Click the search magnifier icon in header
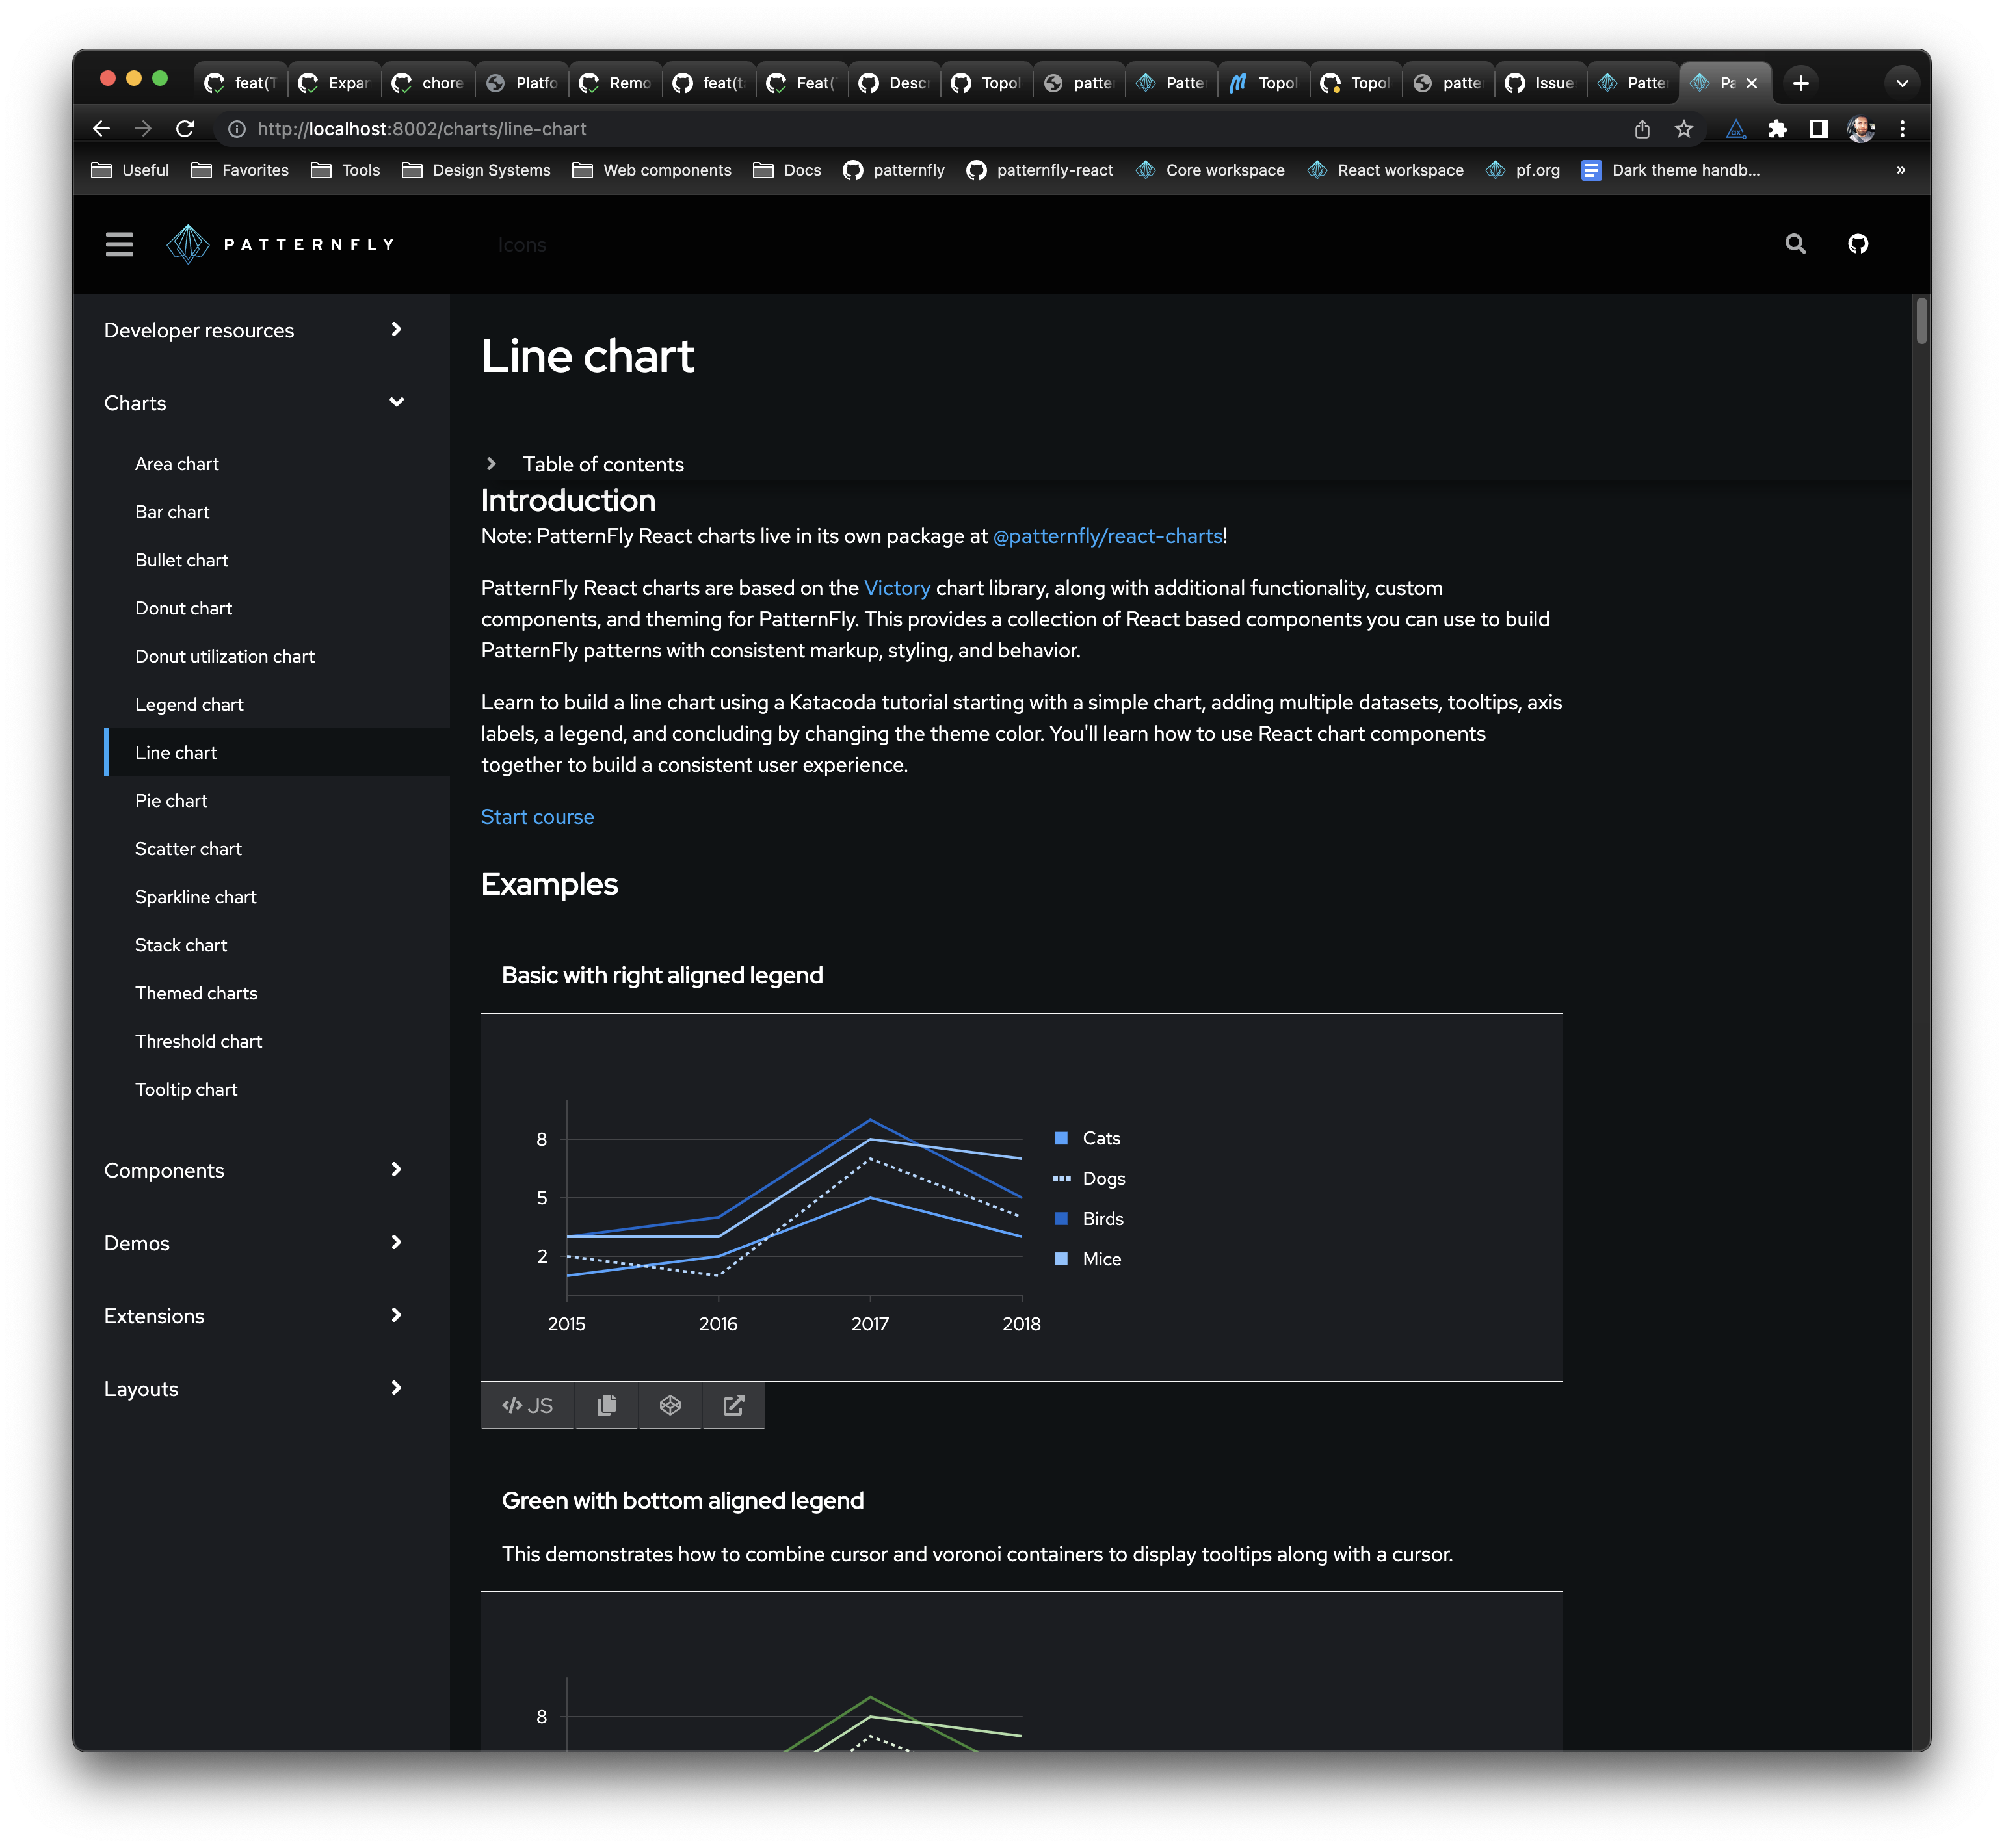2004x1848 pixels. pos(1795,244)
